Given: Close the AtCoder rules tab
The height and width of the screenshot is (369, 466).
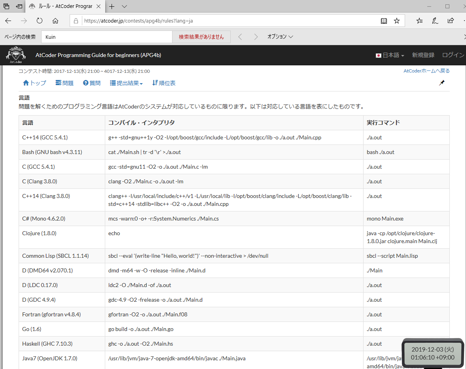Looking at the screenshot, I should [x=99, y=6].
